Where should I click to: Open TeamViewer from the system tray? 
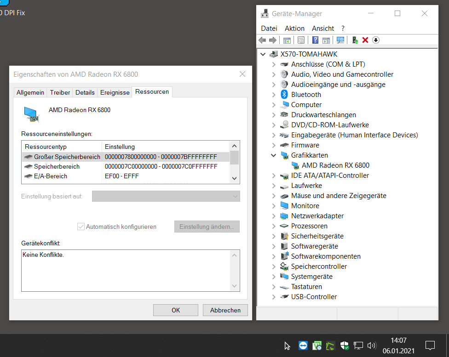pos(303,346)
